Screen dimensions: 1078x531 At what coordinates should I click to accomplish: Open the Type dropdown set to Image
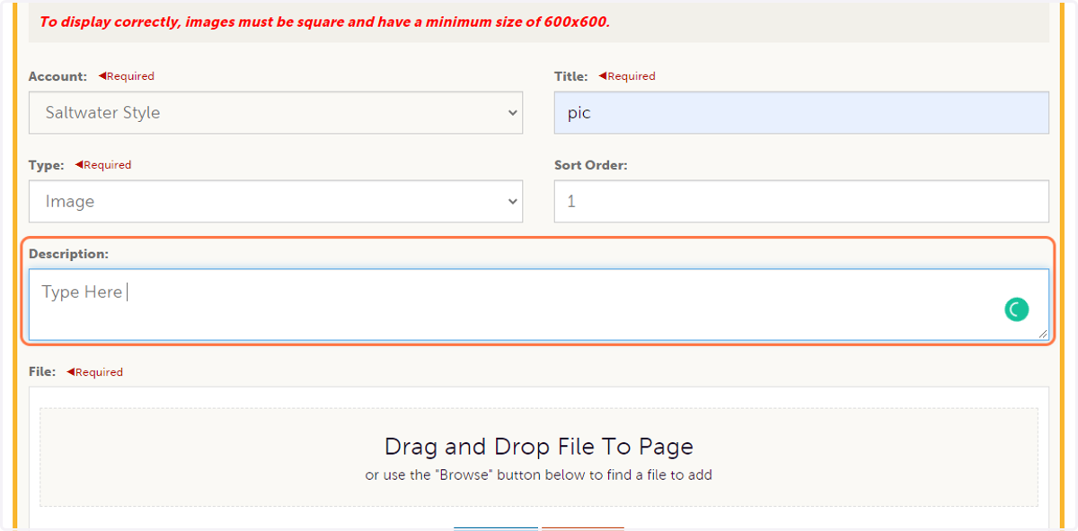[x=276, y=202]
